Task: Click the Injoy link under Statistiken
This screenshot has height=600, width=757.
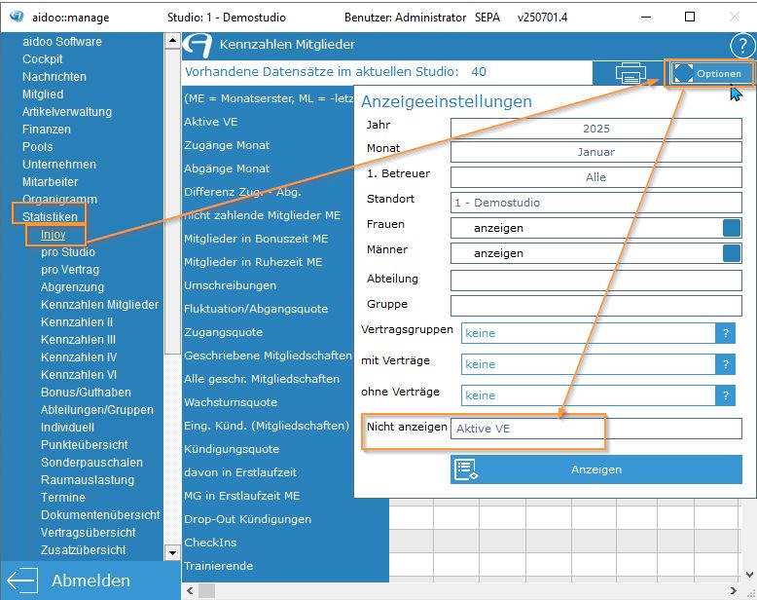Action: point(54,235)
